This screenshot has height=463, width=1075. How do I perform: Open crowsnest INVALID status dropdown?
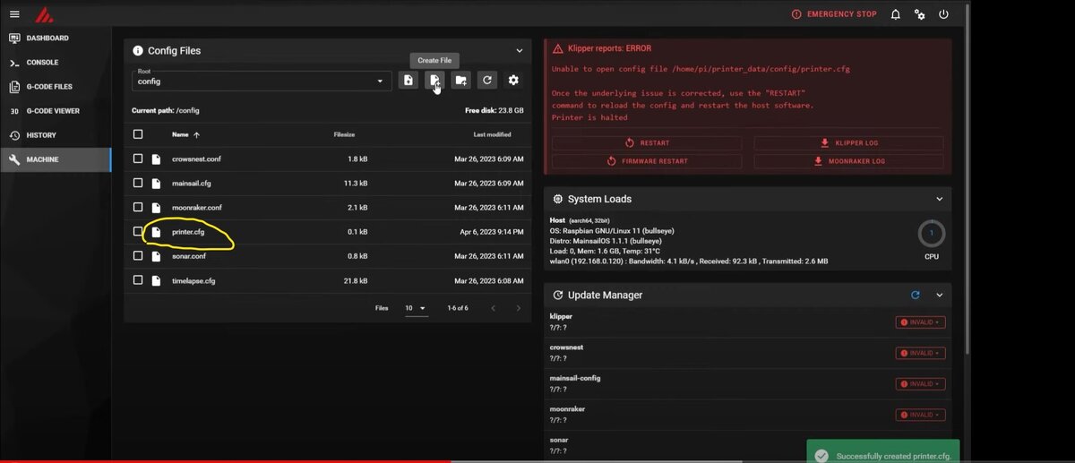click(920, 353)
